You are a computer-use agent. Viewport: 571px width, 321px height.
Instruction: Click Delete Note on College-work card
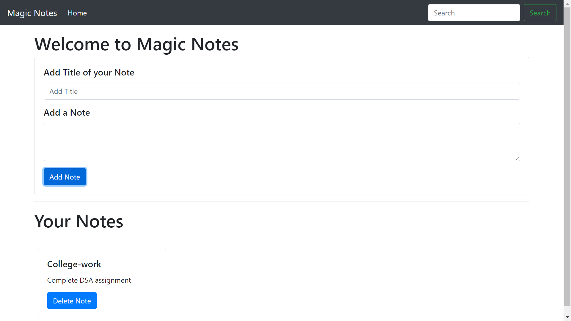(x=72, y=300)
